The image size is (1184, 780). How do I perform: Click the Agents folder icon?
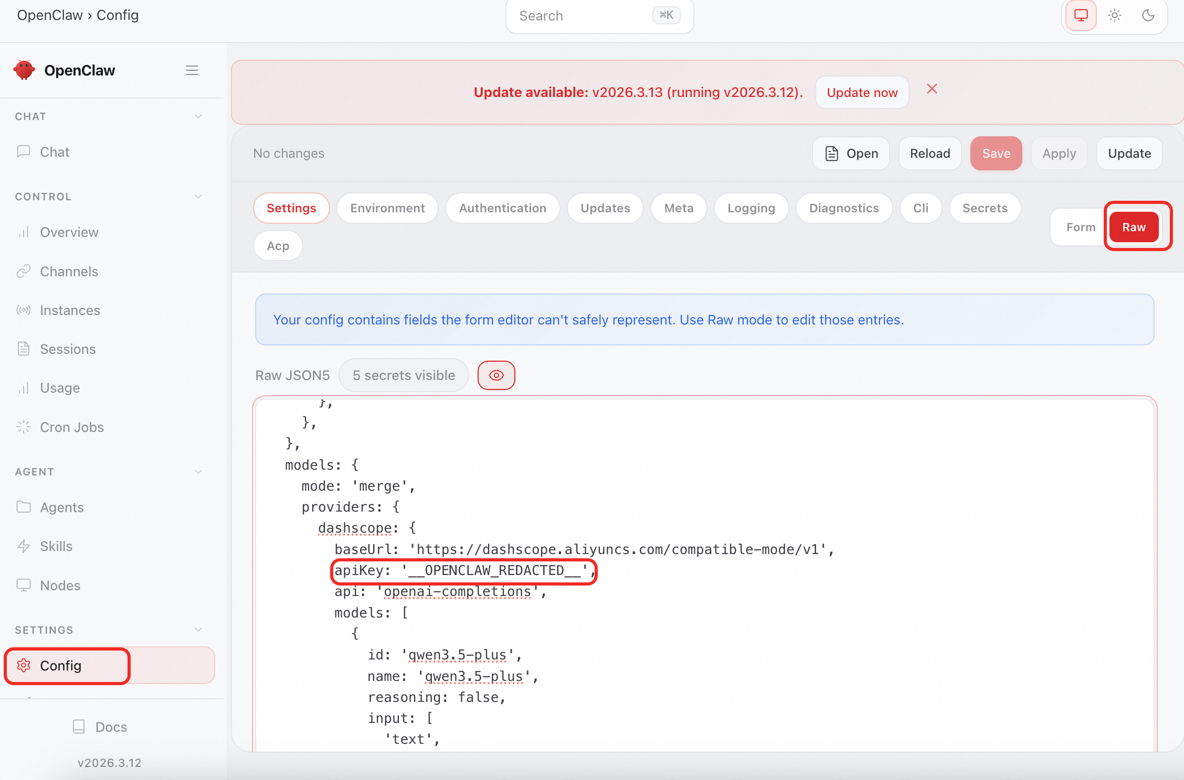pyautogui.click(x=24, y=507)
